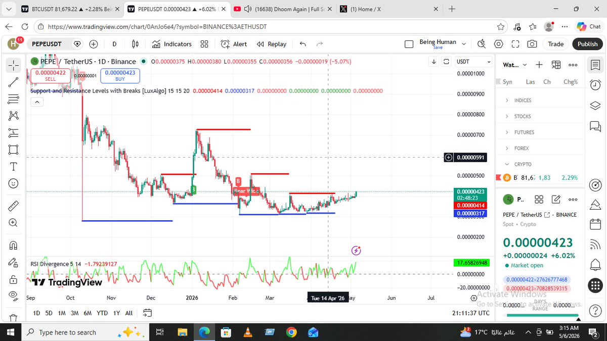
Task: Open the forecasting and measurement tools
Action: (14, 133)
